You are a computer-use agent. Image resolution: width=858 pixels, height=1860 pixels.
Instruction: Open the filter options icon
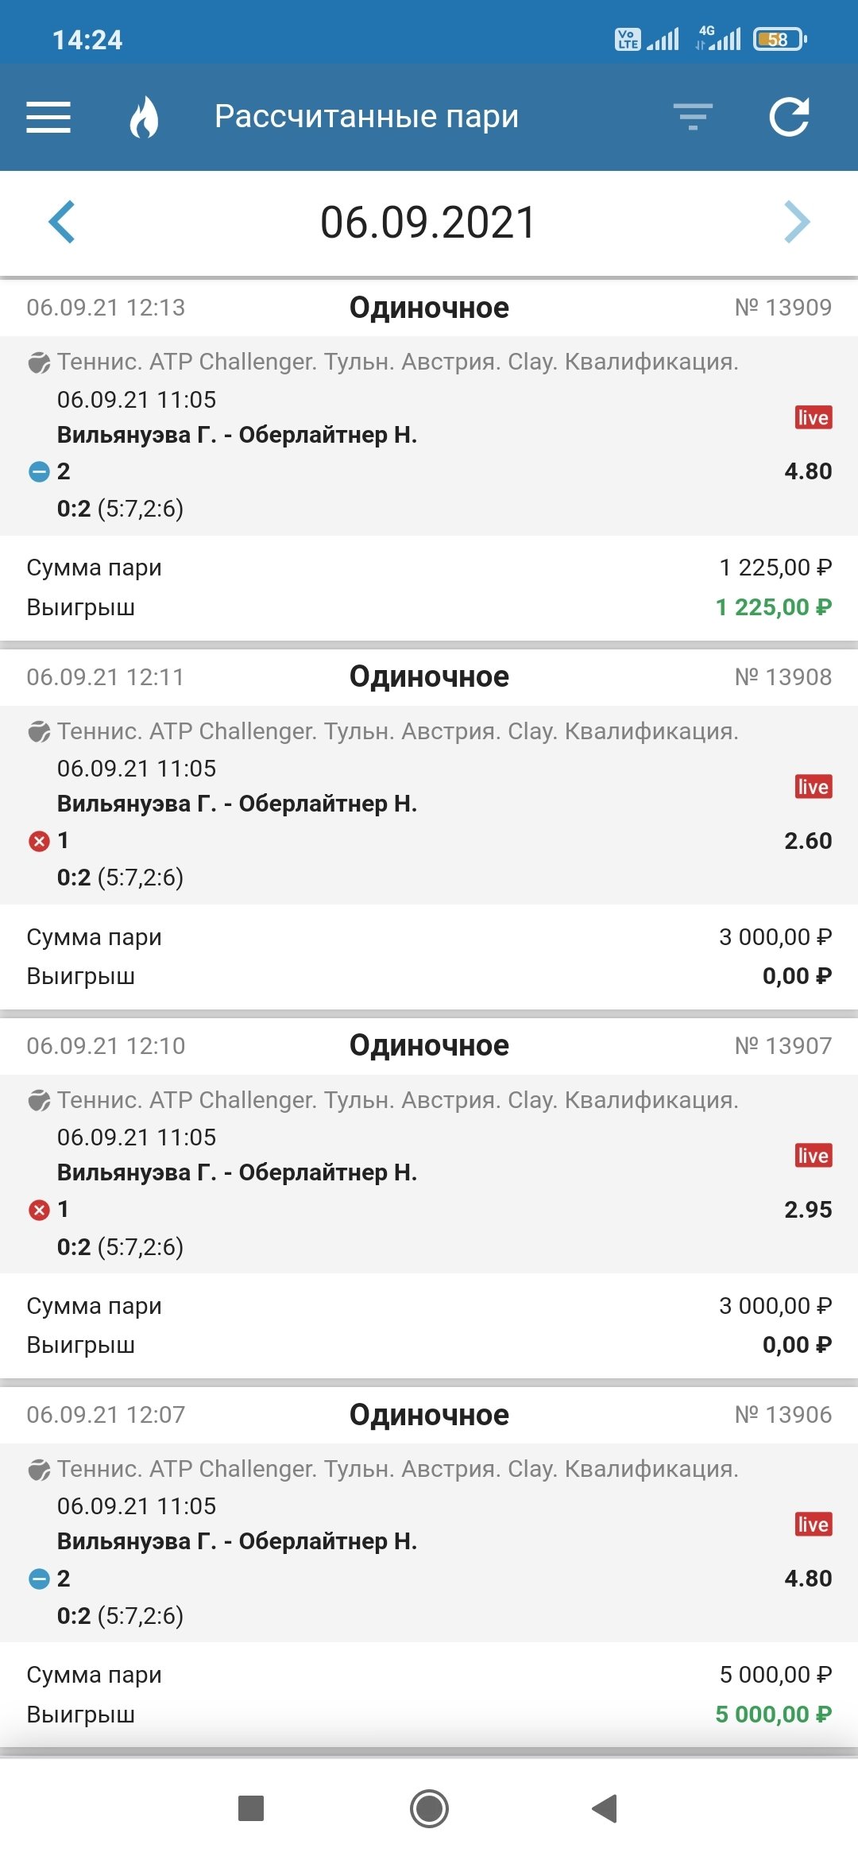pos(693,117)
